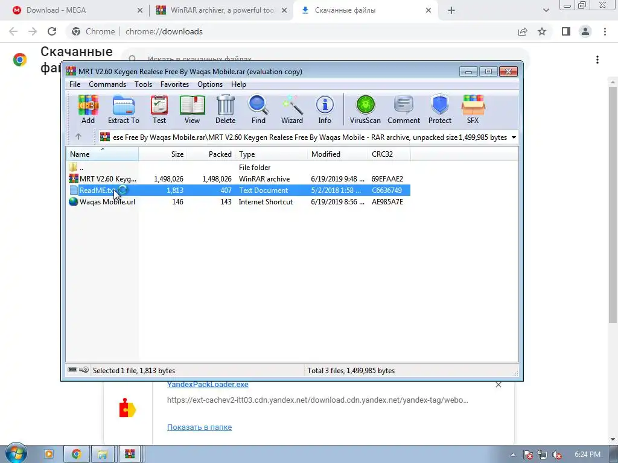
Task: Open Windows Explorer from taskbar
Action: point(103,455)
